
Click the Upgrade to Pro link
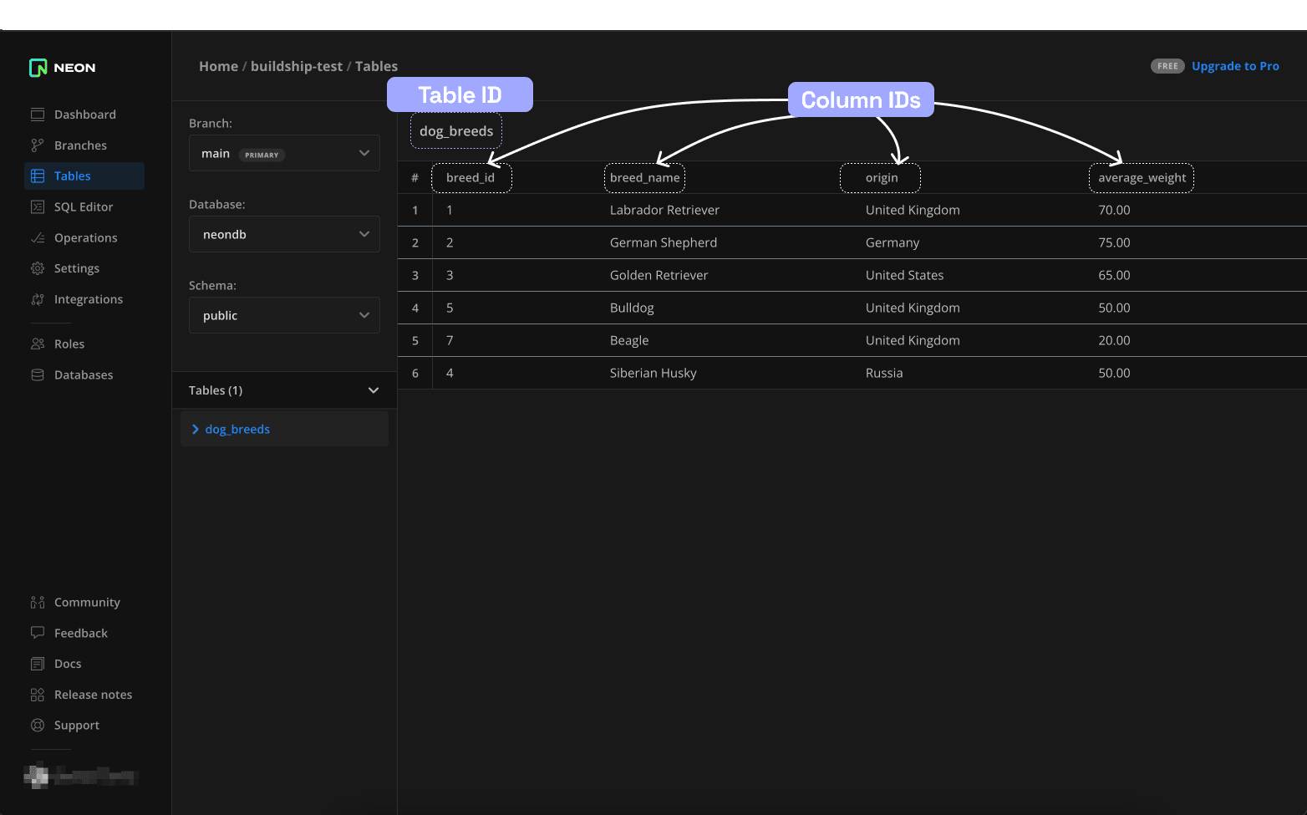(1235, 66)
